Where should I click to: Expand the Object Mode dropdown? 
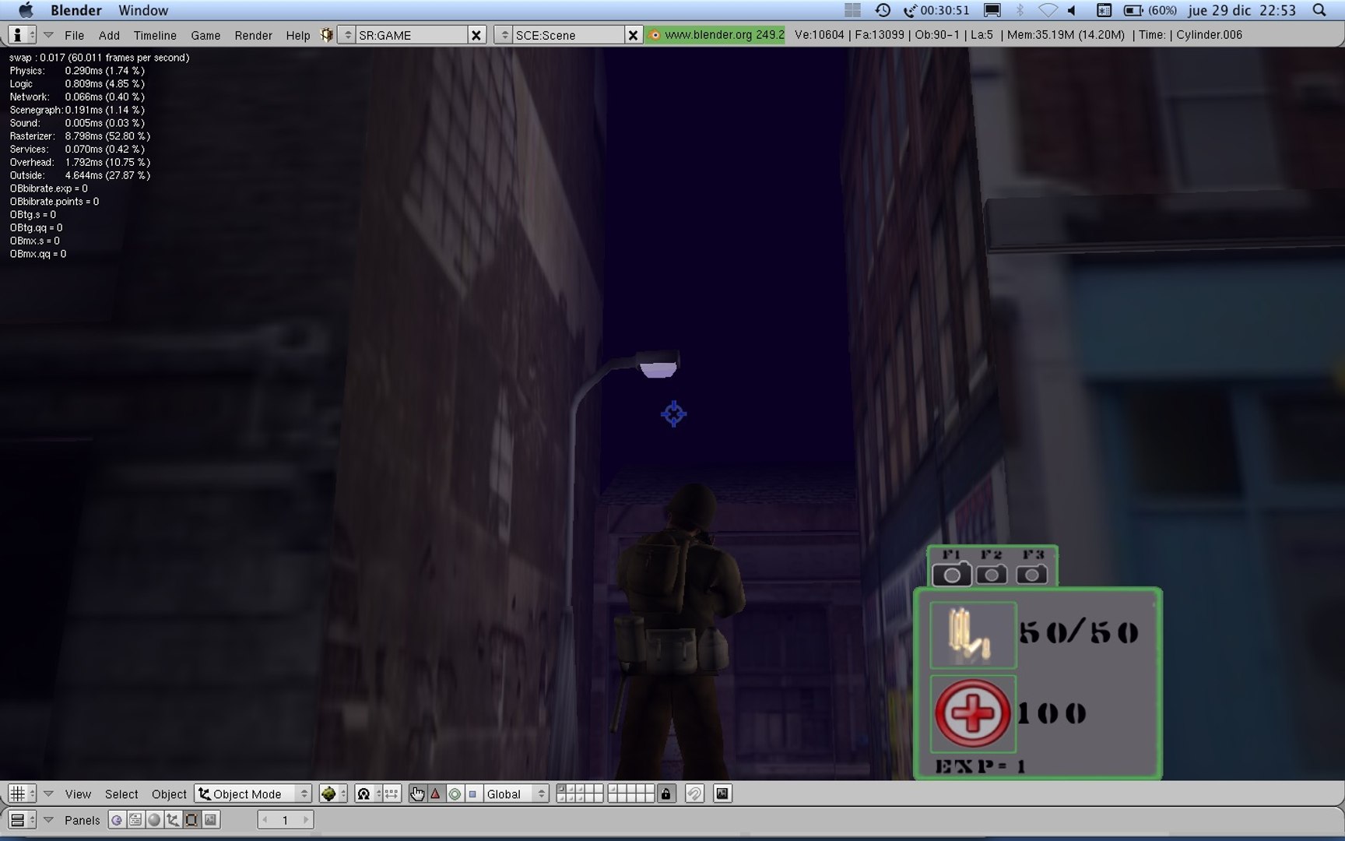pyautogui.click(x=253, y=793)
